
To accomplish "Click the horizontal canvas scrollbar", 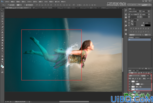I will (74, 102).
